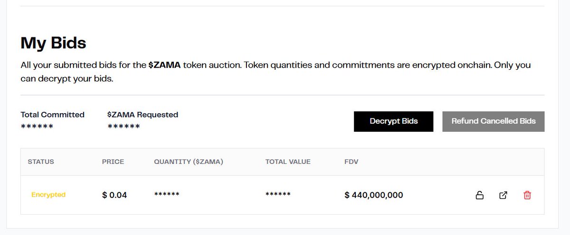Click the $ 440,000,000 FDV value
Screen dimensions: 570x235
click(374, 195)
